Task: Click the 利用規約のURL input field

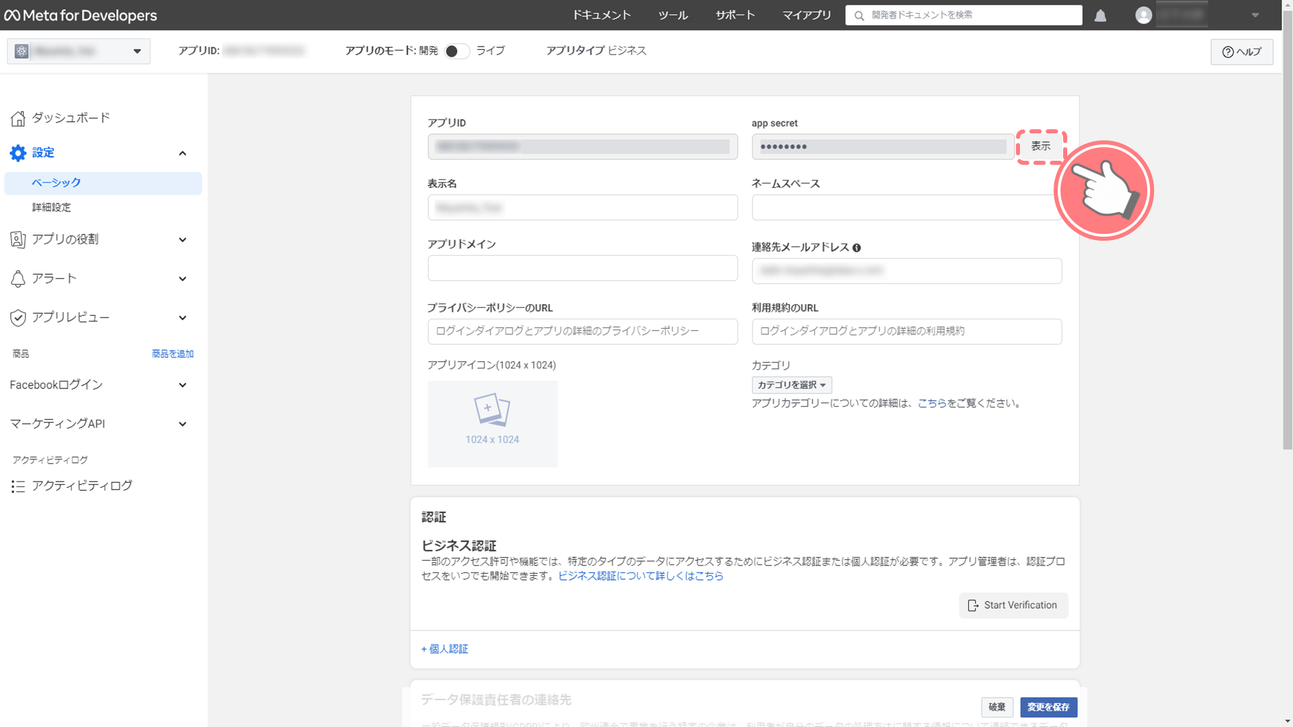Action: click(906, 331)
